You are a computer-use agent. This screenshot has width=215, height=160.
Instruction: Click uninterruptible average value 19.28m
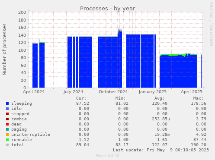point(162,135)
